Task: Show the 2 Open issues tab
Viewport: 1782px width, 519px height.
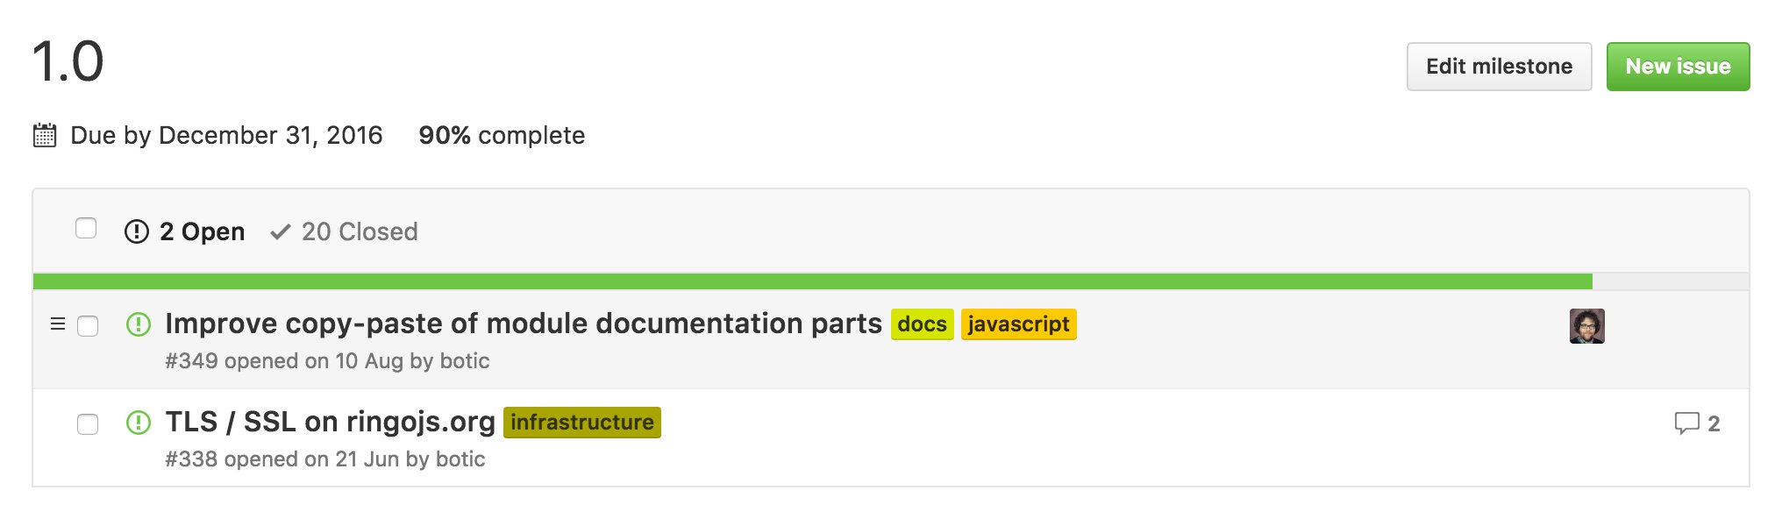Action: click(x=185, y=231)
